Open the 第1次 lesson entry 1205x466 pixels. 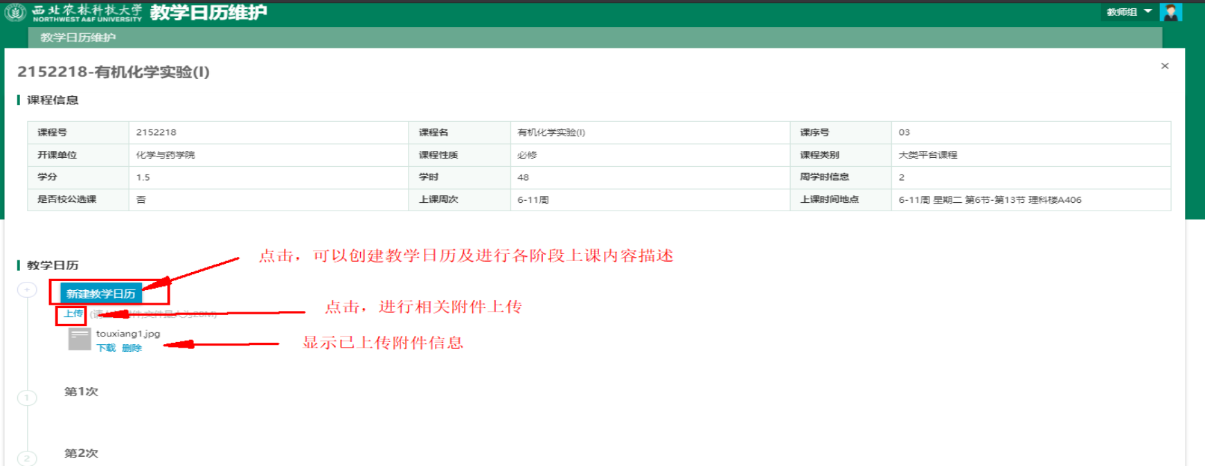click(81, 392)
